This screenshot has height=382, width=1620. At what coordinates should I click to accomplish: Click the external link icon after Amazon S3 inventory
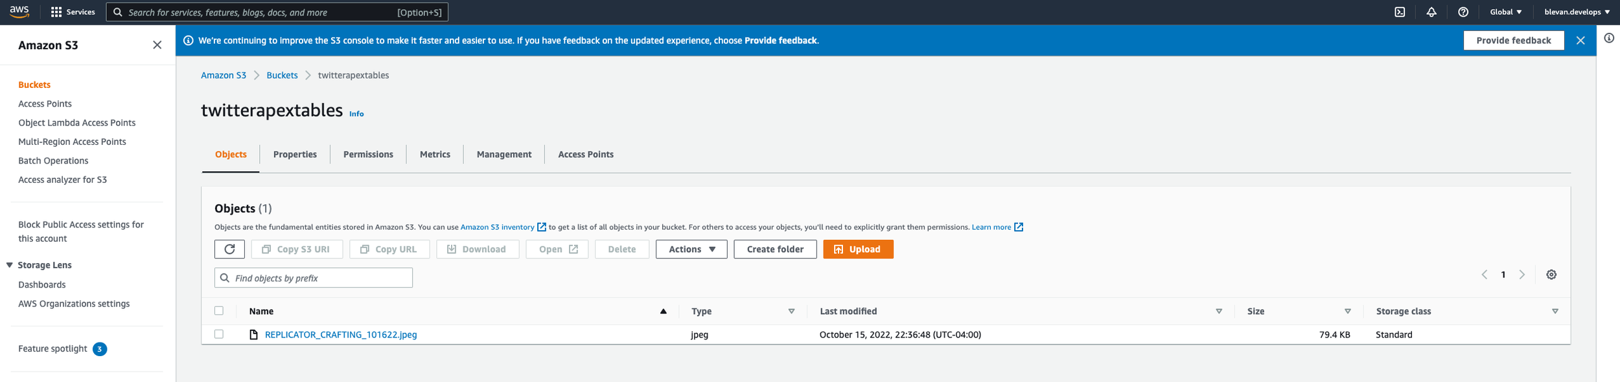point(542,227)
